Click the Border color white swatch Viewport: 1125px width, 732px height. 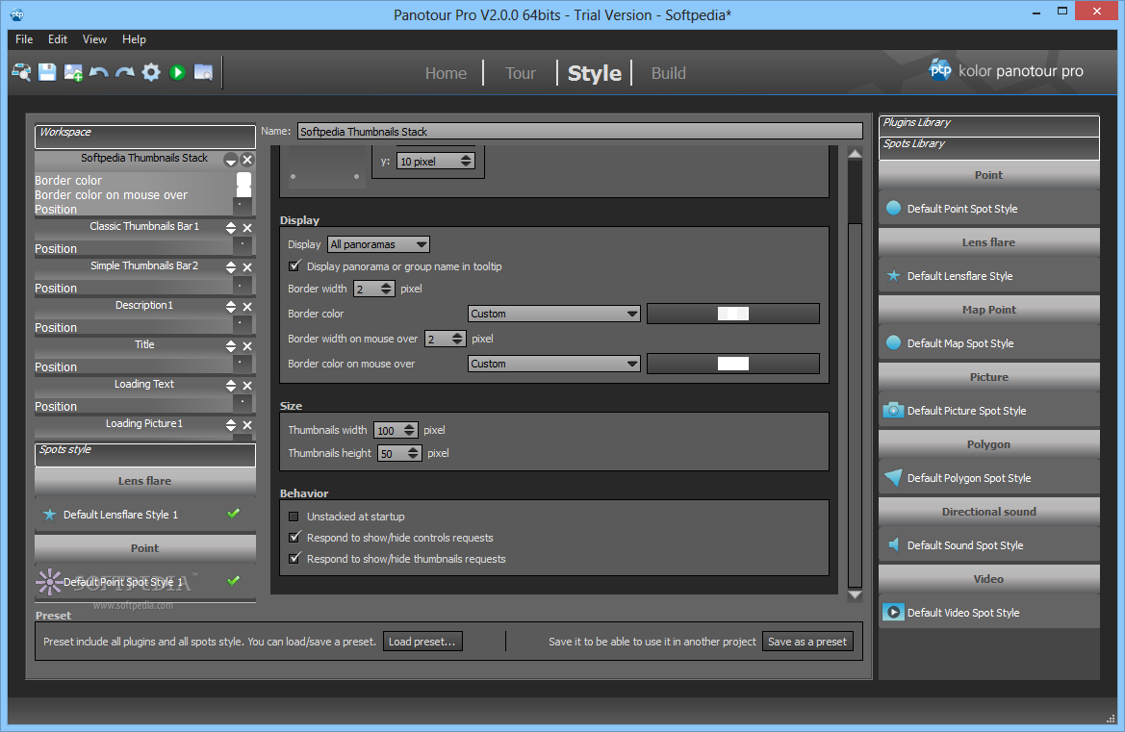pos(733,314)
